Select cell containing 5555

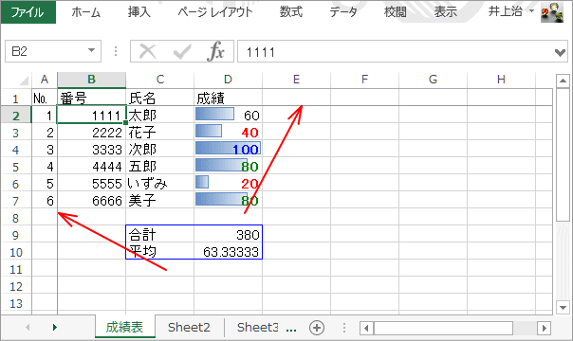pos(92,184)
